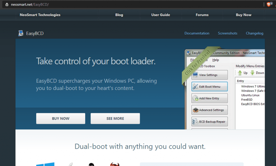Click the lock icon in address bar

pyautogui.click(x=7, y=4)
